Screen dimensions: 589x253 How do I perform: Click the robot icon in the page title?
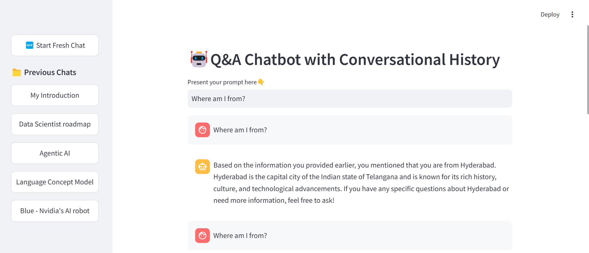coord(198,59)
